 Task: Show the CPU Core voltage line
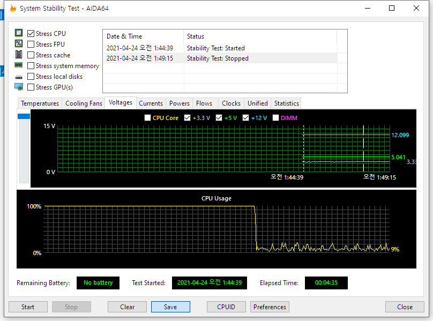[147, 118]
